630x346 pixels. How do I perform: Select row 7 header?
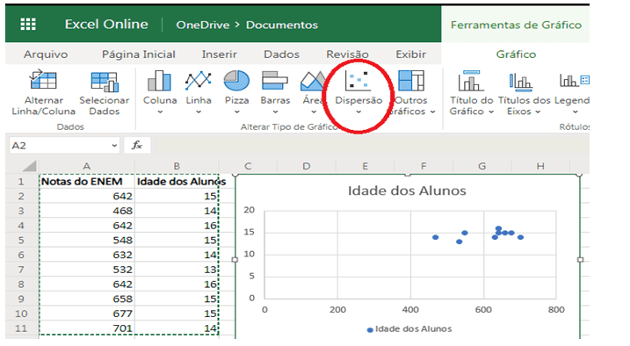pos(21,270)
